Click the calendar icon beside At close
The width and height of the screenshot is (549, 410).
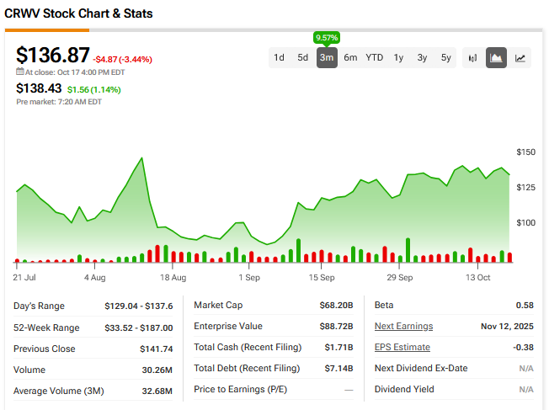tap(19, 72)
